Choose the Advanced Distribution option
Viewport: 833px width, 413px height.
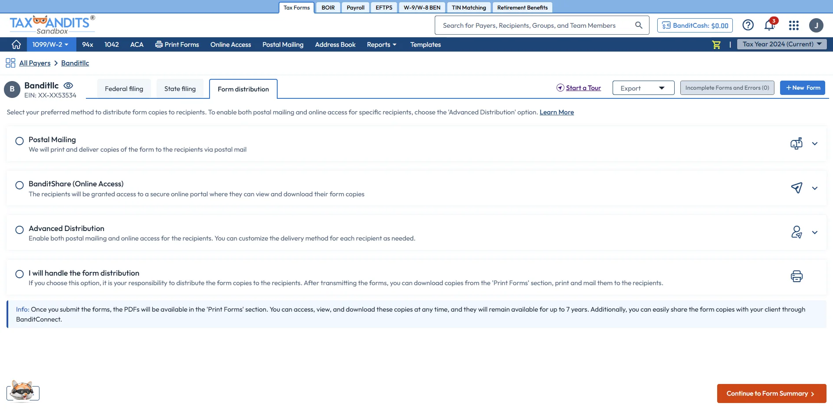[19, 230]
